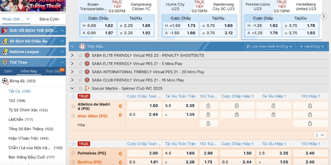Select the Sớm tab

(x=8, y=71)
